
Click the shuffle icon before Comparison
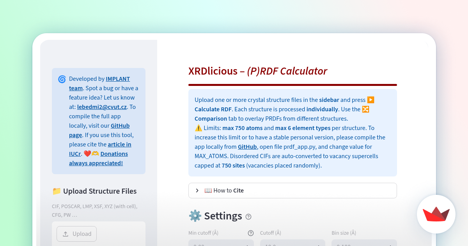(365, 109)
